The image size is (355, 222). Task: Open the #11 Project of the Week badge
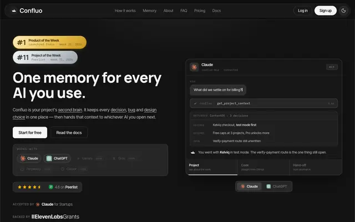(x=45, y=57)
